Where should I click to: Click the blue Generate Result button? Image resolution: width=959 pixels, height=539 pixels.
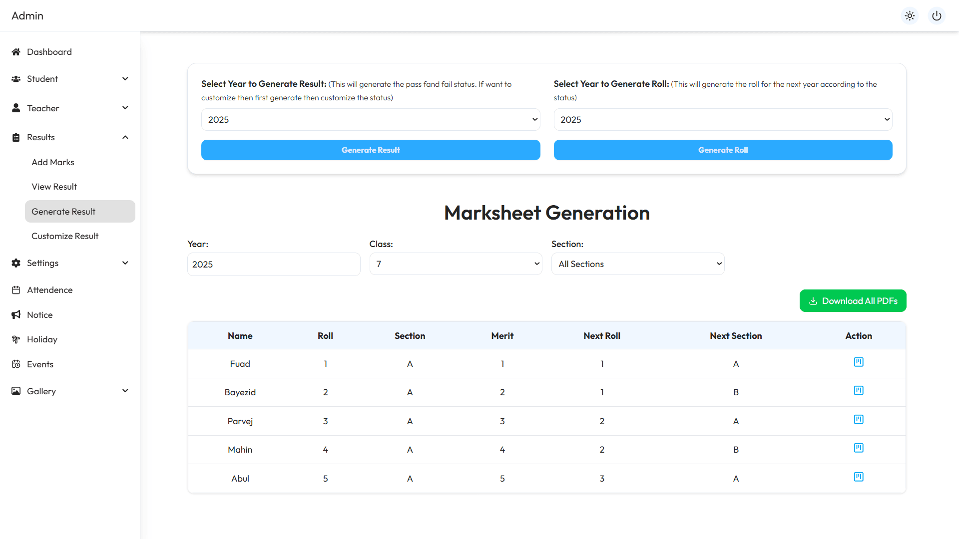[x=371, y=150]
